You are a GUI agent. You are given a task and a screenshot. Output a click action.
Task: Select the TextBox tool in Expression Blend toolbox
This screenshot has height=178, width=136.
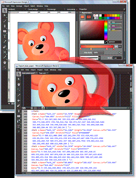click(19, 126)
